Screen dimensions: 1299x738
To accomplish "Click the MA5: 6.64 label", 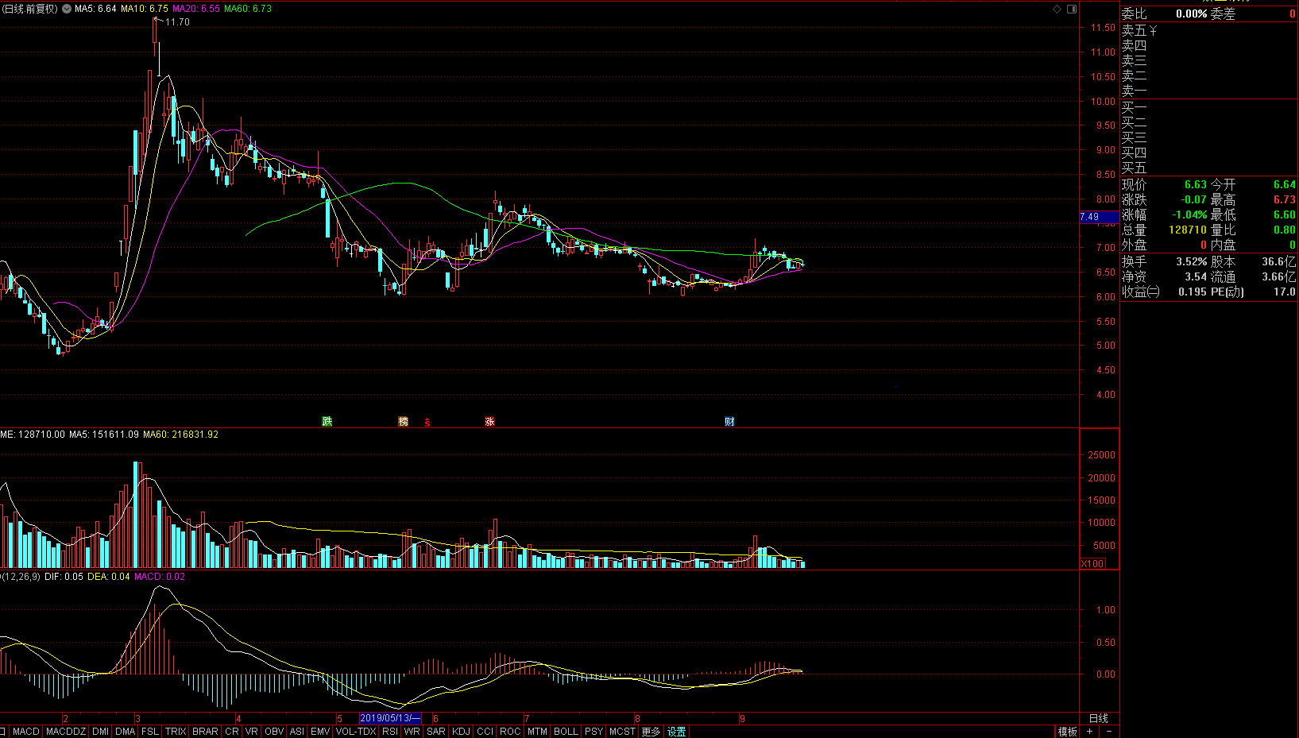I will click(95, 9).
